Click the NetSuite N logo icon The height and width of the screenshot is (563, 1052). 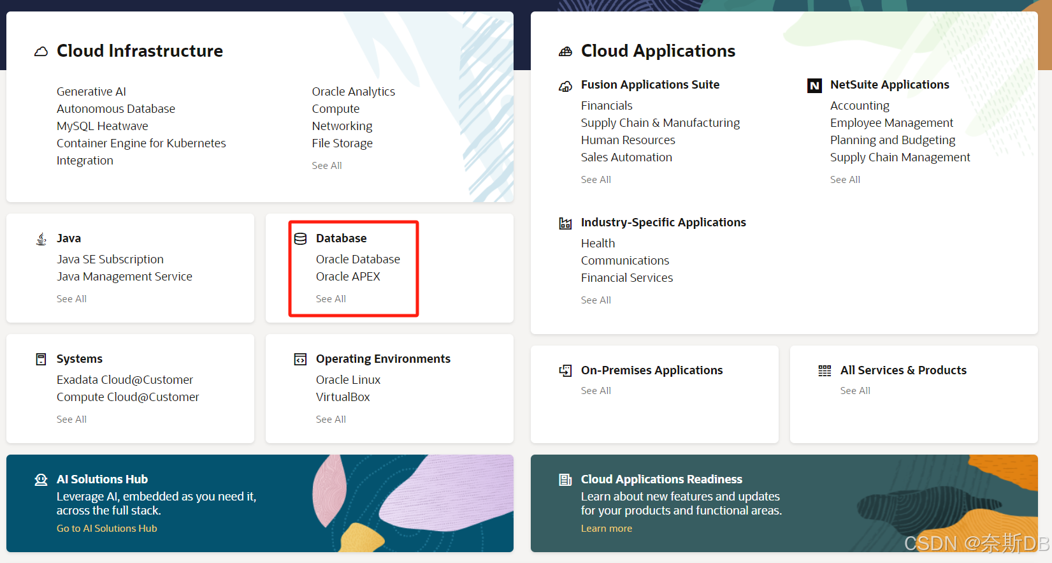tap(814, 85)
